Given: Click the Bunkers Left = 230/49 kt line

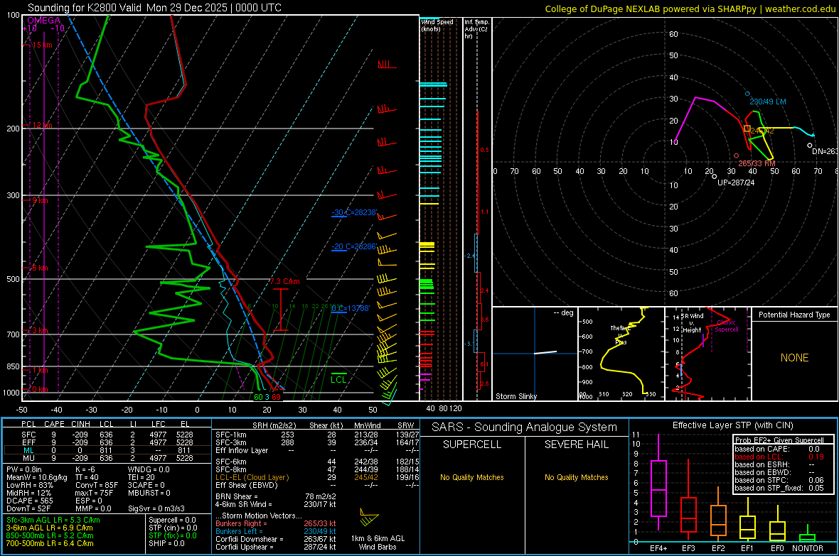Looking at the screenshot, I should pyautogui.click(x=276, y=531).
